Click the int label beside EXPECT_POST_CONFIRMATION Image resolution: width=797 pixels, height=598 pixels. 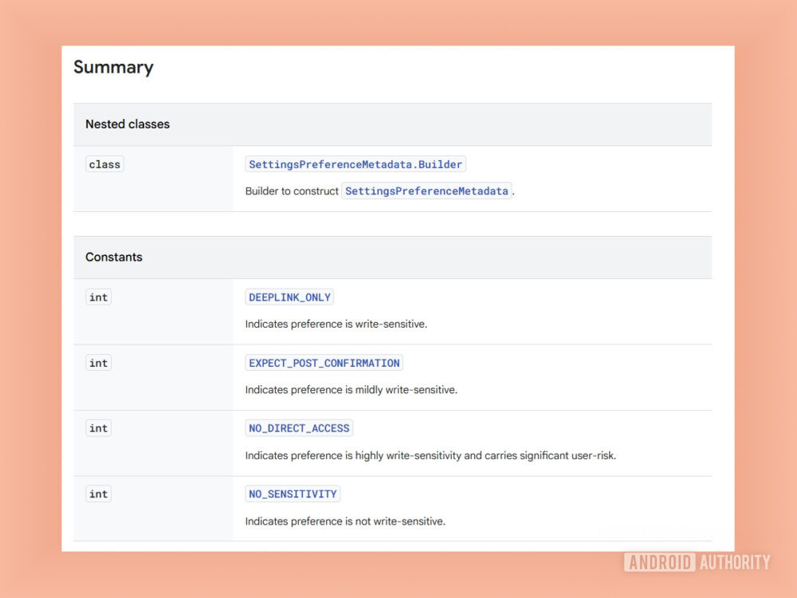[x=98, y=363]
